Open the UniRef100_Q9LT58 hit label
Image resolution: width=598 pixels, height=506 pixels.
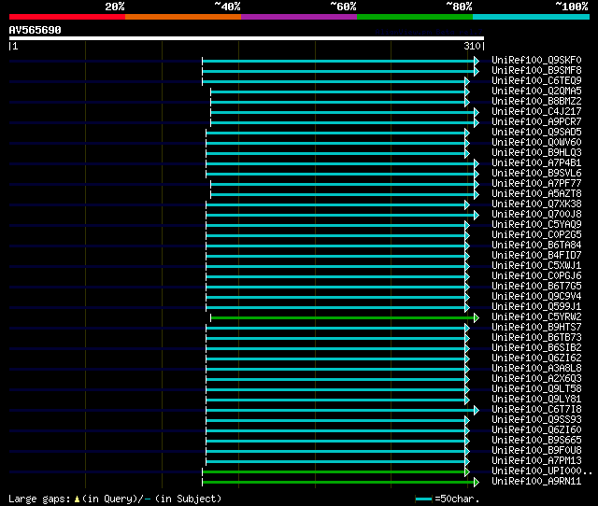[x=536, y=389]
